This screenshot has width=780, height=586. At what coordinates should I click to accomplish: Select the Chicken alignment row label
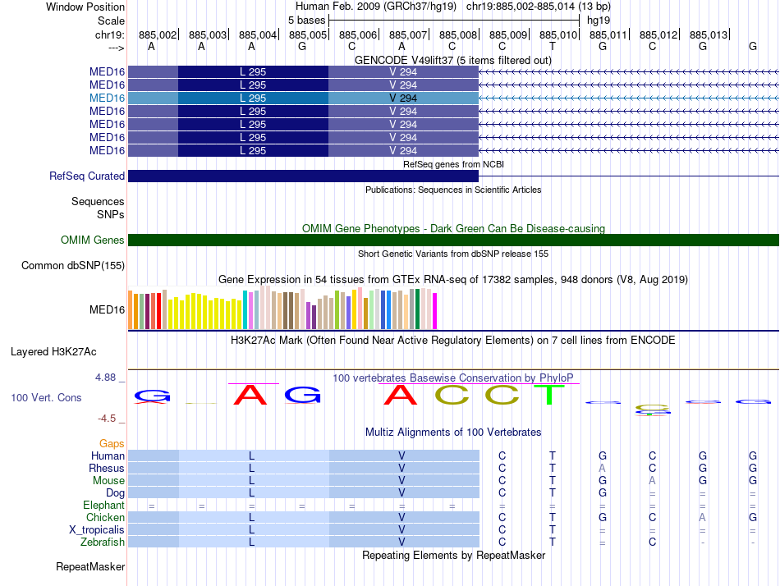(105, 517)
